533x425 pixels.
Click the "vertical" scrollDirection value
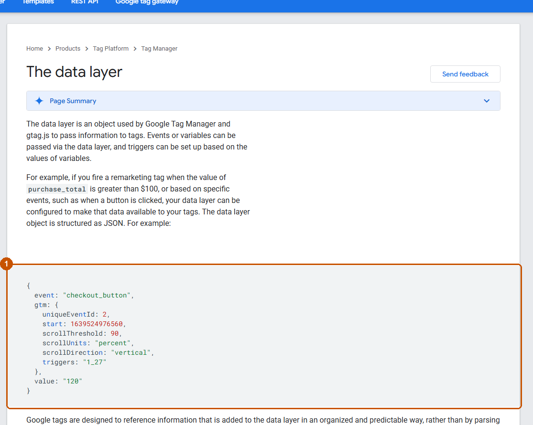[x=131, y=352]
